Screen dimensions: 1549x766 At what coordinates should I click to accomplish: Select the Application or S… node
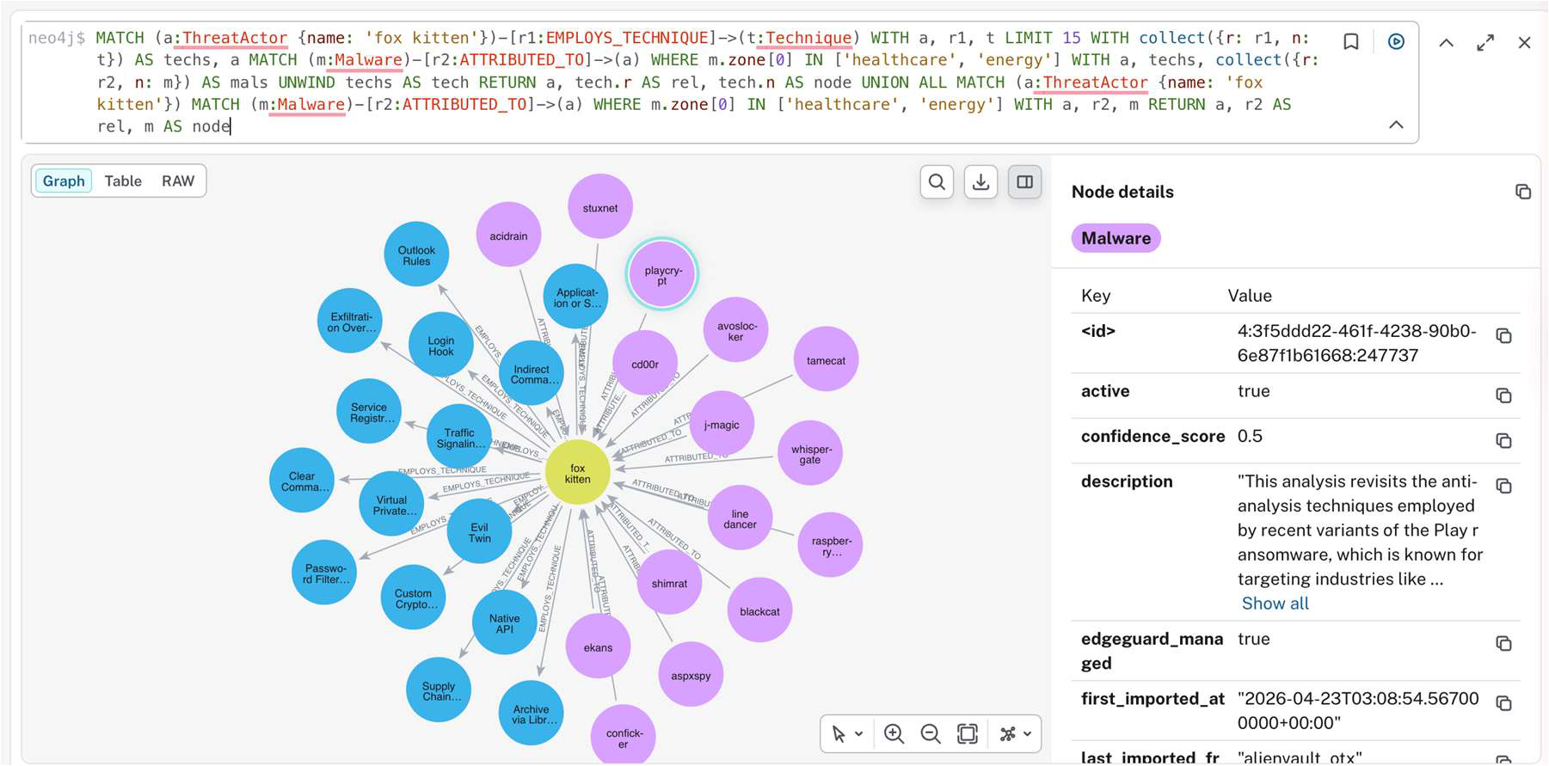pyautogui.click(x=576, y=297)
